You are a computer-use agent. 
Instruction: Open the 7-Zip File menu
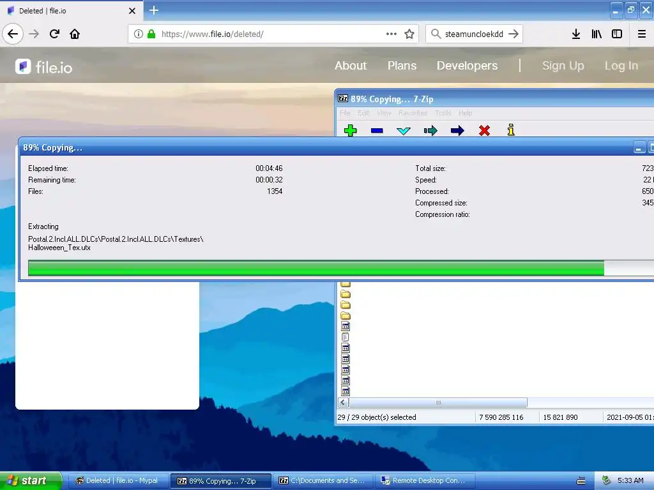pos(345,113)
